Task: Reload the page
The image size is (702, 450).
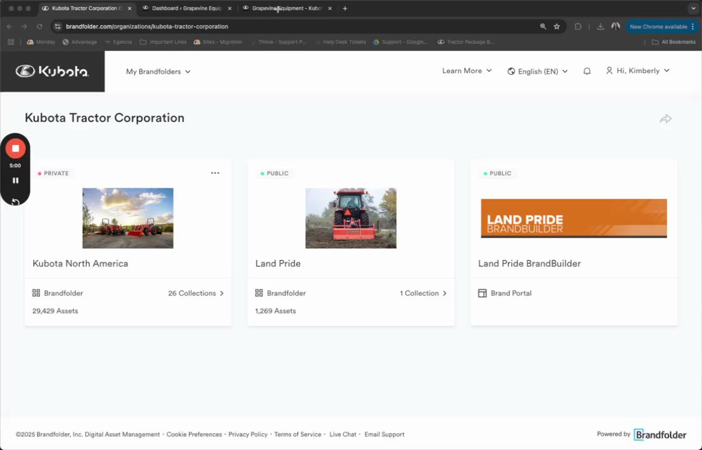Action: click(x=39, y=26)
